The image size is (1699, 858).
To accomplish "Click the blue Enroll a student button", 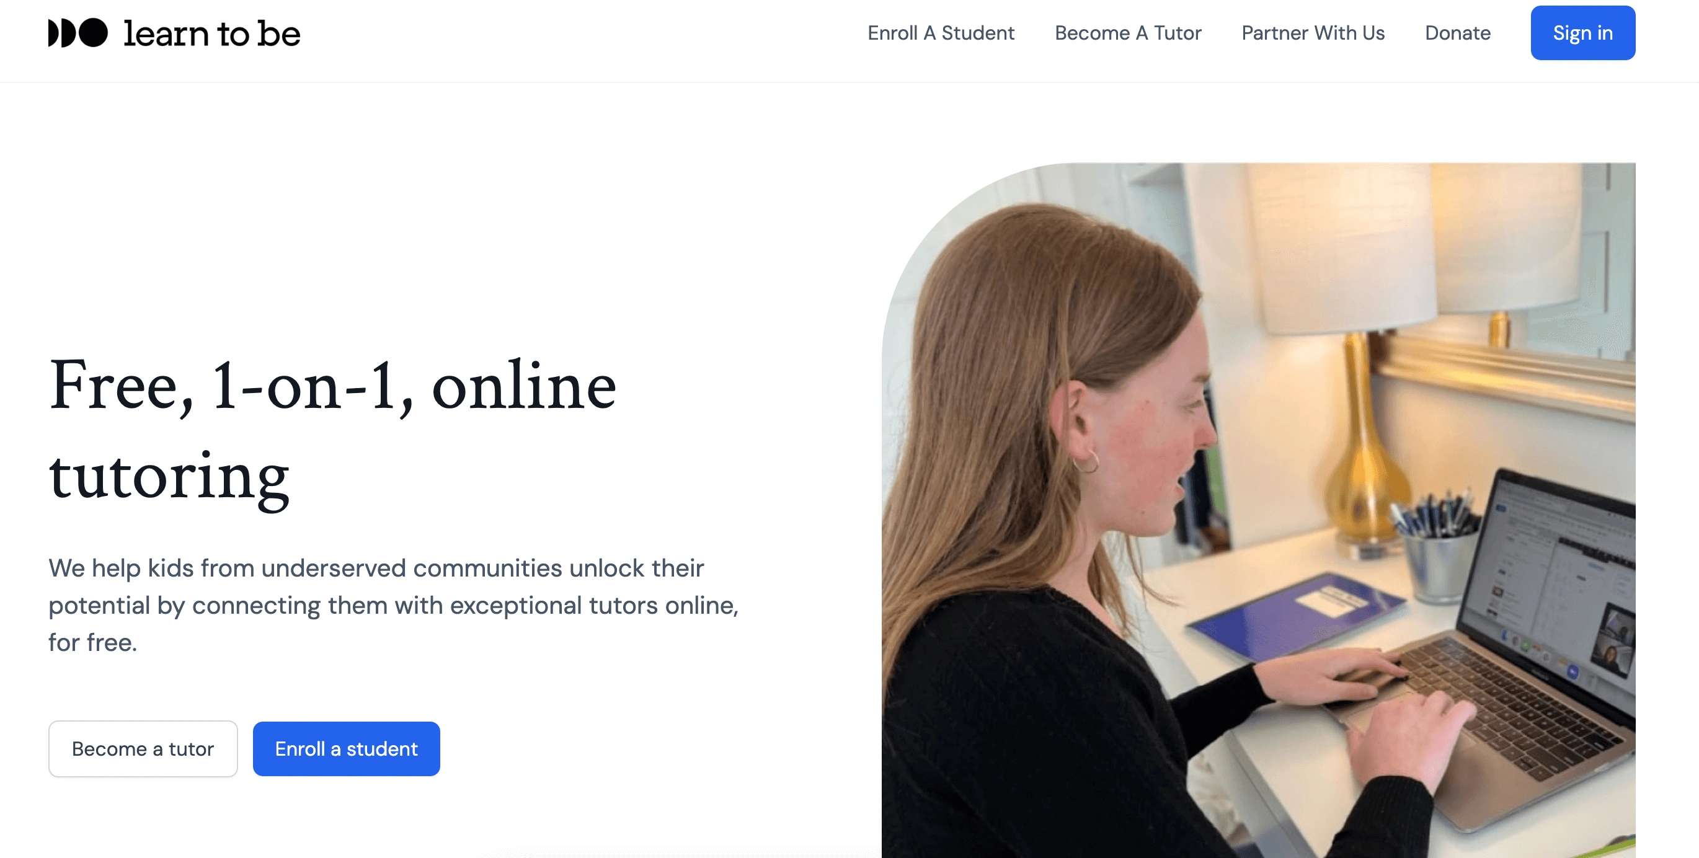I will coord(346,748).
